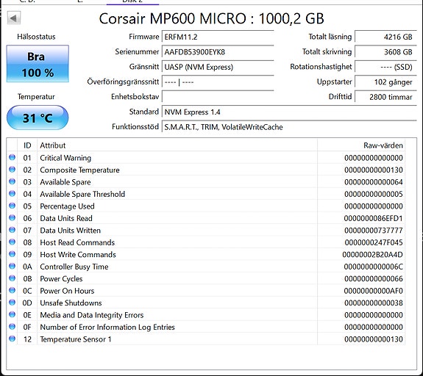Click raw value 000000000006C
Image resolution: width=423 pixels, height=376 pixels.
374,267
